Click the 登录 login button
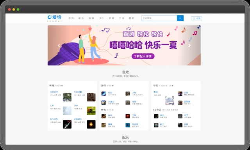This screenshot has width=250, height=150. (x=196, y=18)
